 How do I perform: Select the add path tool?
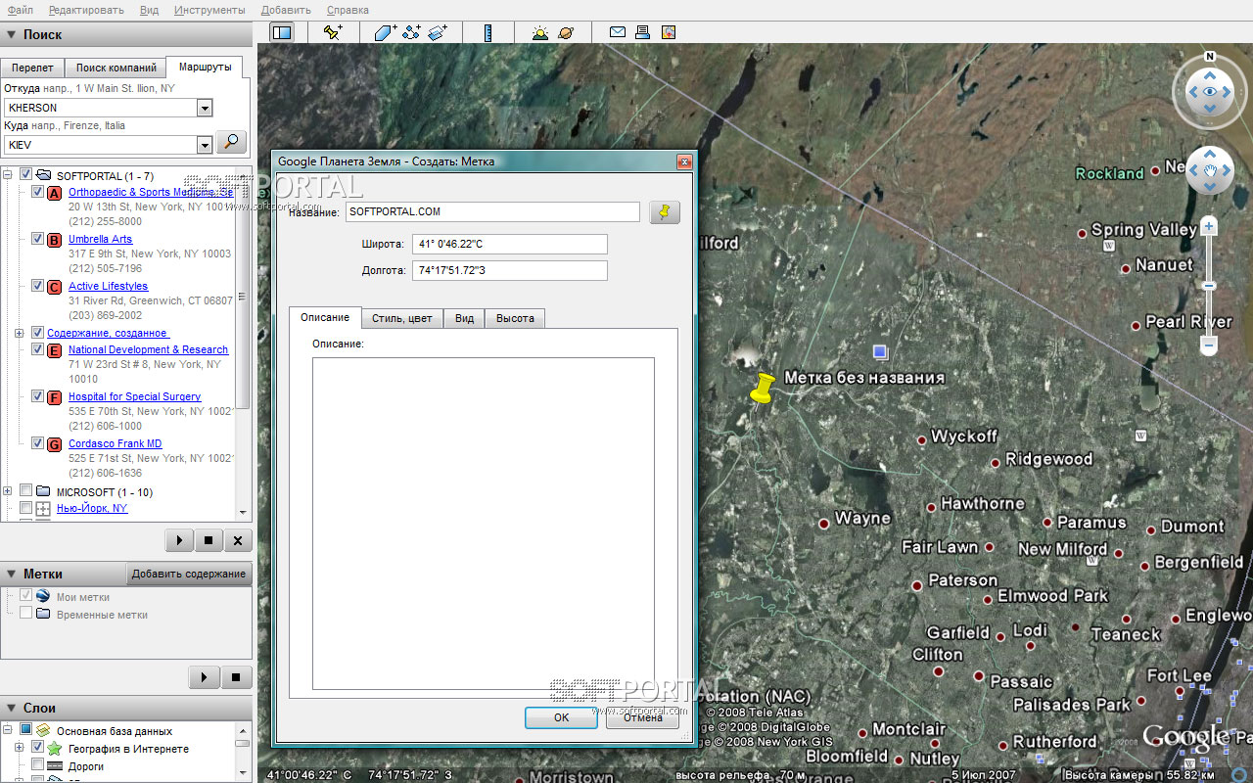[x=411, y=32]
